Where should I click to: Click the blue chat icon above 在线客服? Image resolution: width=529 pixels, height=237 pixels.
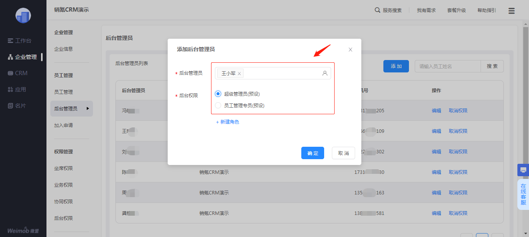[523, 170]
